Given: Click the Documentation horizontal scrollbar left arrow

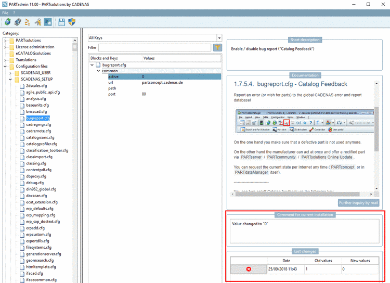Looking at the screenshot, I should [x=233, y=194].
